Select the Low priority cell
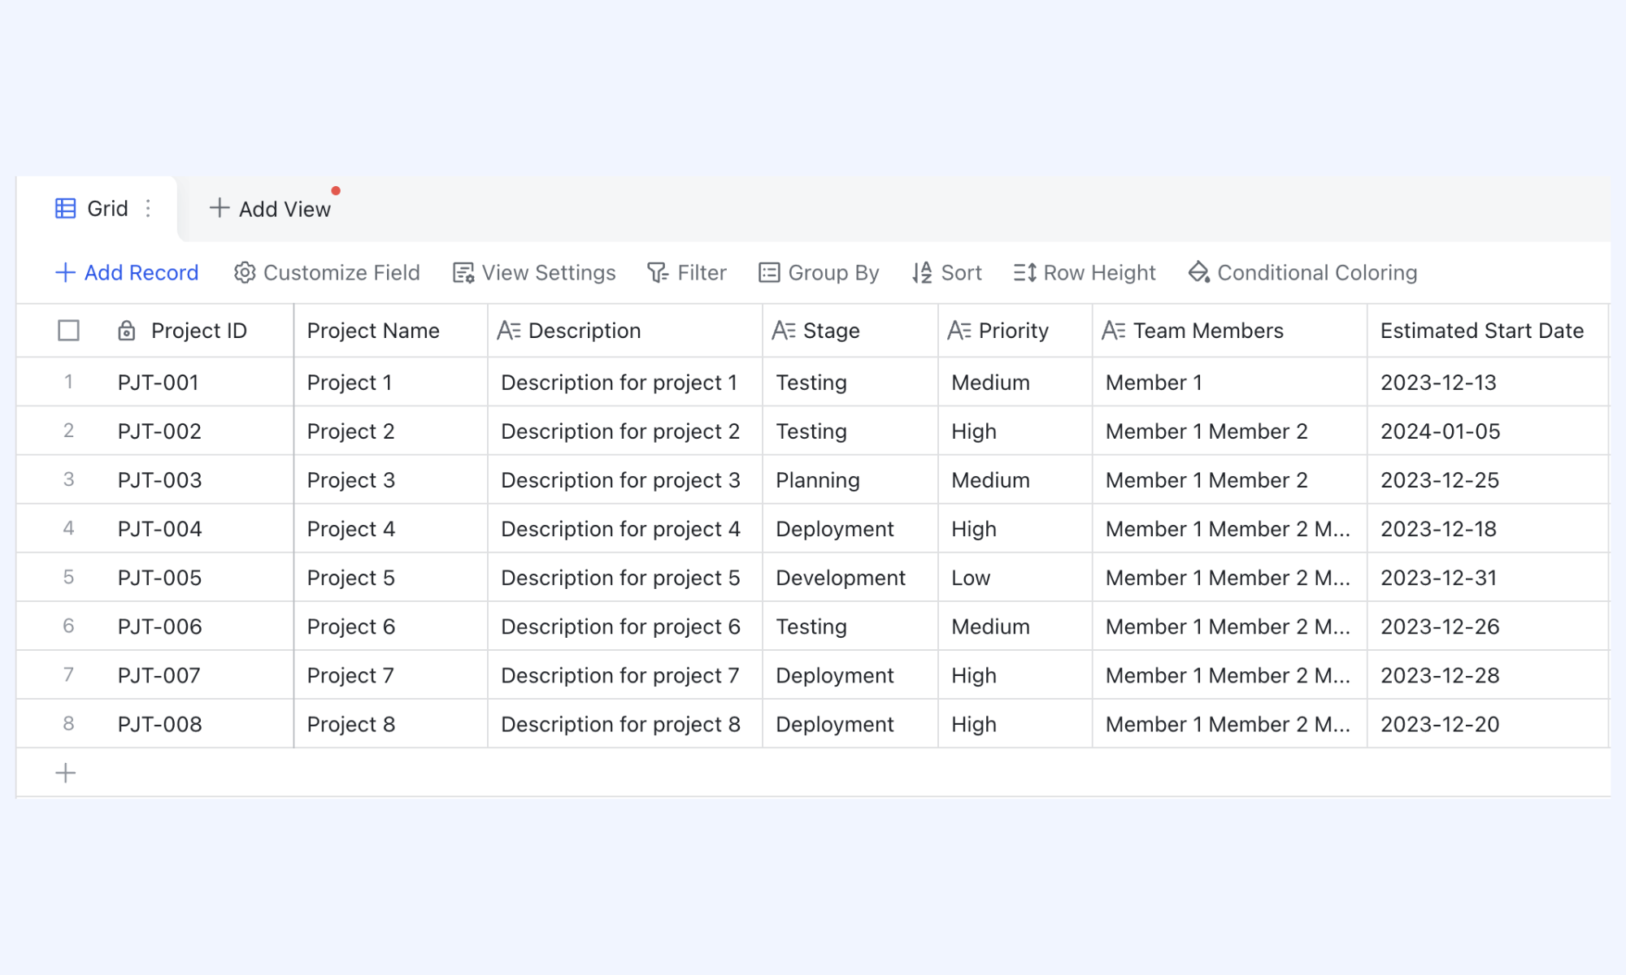The image size is (1626, 975). click(x=1015, y=578)
